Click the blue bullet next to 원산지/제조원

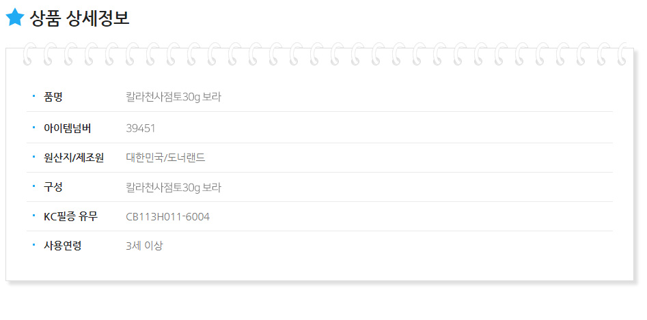33,156
